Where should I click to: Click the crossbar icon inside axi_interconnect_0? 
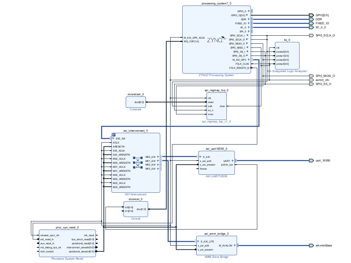pyautogui.click(x=138, y=163)
